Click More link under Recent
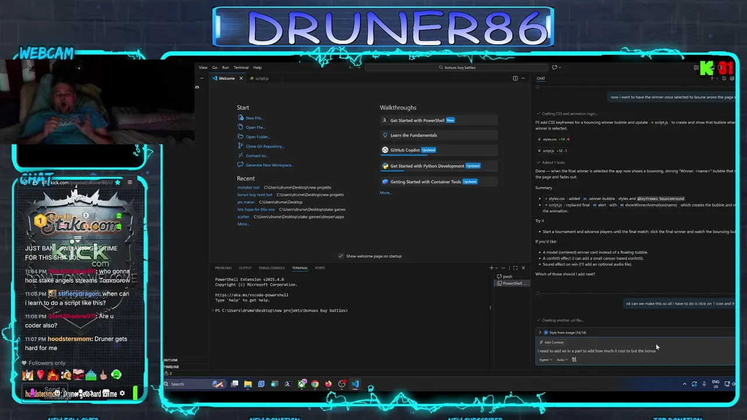 pos(243,224)
